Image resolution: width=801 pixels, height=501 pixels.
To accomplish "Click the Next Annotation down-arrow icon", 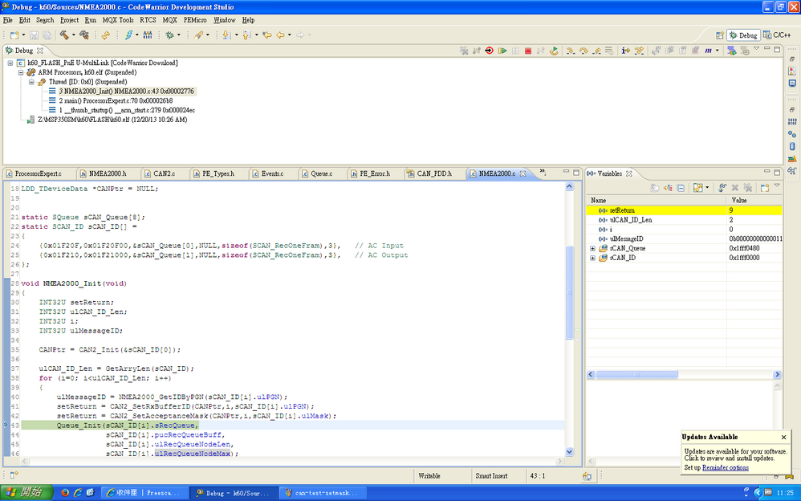I will pyautogui.click(x=226, y=35).
